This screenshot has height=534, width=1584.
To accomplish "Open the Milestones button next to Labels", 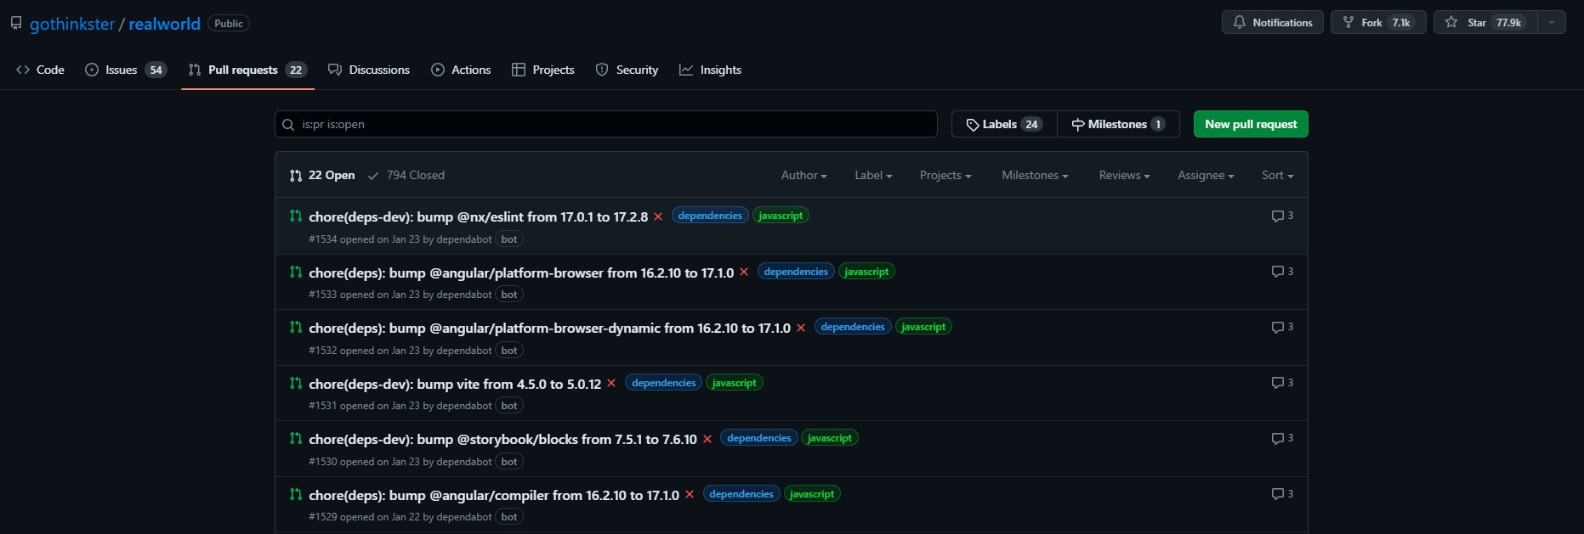I will [x=1117, y=124].
